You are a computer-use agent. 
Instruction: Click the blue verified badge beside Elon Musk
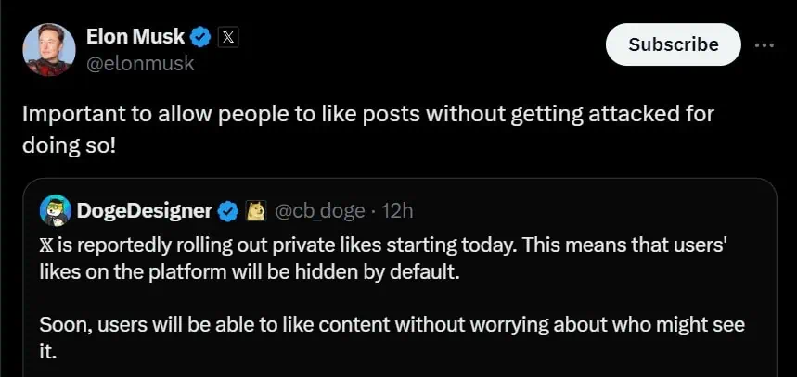click(199, 38)
